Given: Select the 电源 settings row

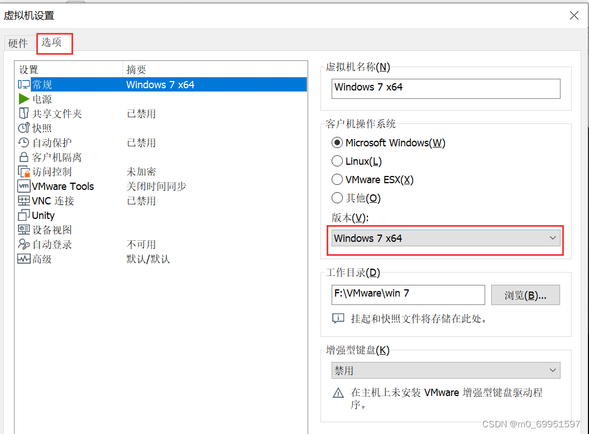Looking at the screenshot, I should pyautogui.click(x=162, y=99).
